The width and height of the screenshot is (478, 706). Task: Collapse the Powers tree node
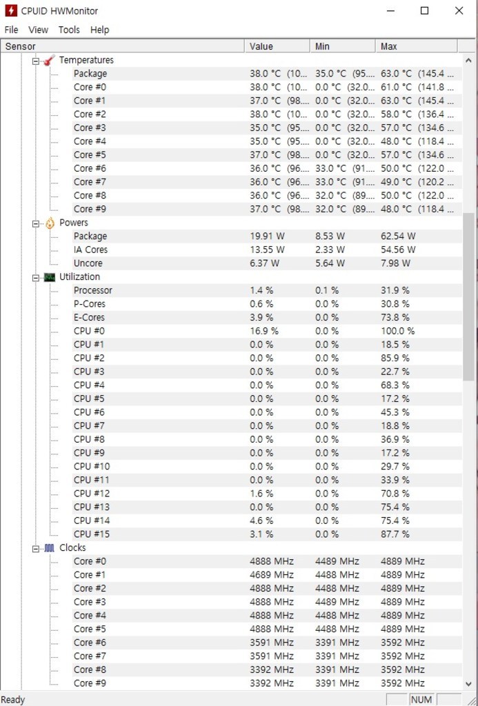click(36, 223)
